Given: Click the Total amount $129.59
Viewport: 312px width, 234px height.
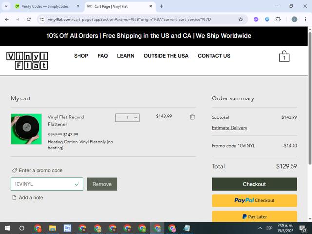Looking at the screenshot, I should (x=287, y=166).
